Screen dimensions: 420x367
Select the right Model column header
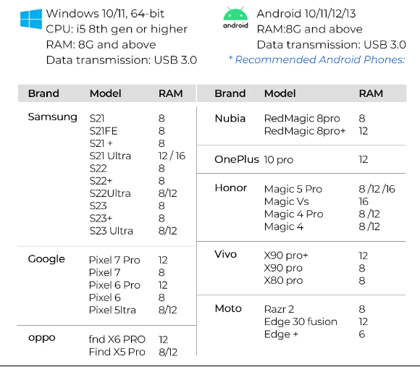click(280, 93)
